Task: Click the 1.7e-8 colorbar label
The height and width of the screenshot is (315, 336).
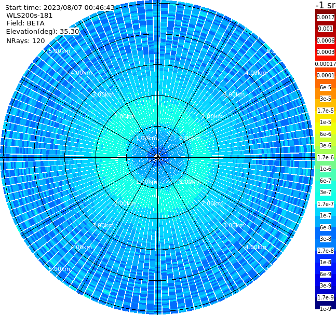Action: click(x=326, y=251)
